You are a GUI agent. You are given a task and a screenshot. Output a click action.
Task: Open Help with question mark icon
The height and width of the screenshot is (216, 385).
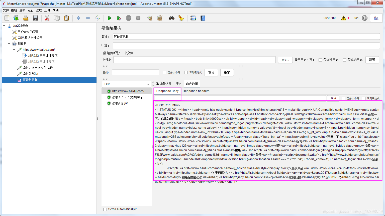[203, 18]
